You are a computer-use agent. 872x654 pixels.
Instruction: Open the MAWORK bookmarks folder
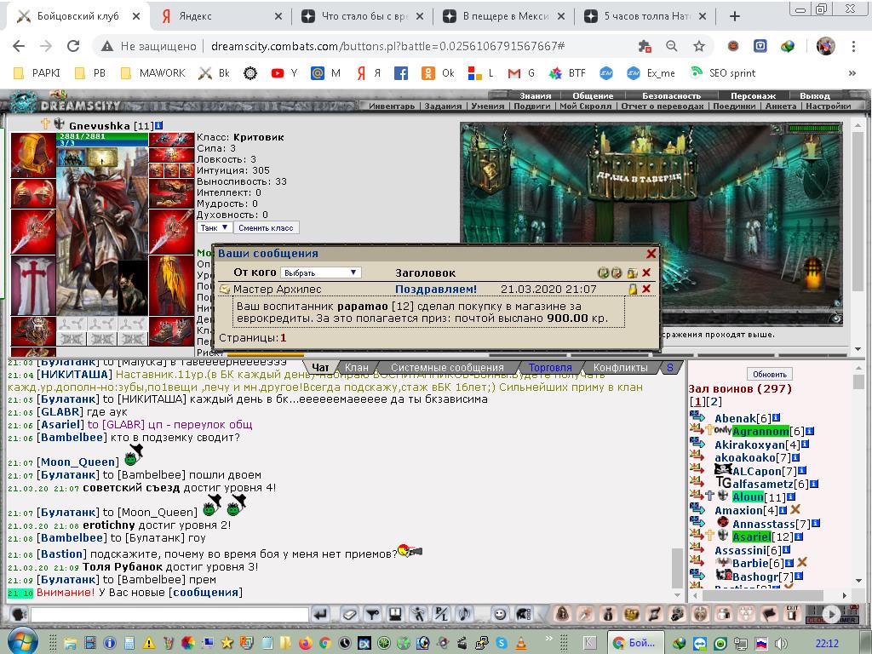[153, 73]
